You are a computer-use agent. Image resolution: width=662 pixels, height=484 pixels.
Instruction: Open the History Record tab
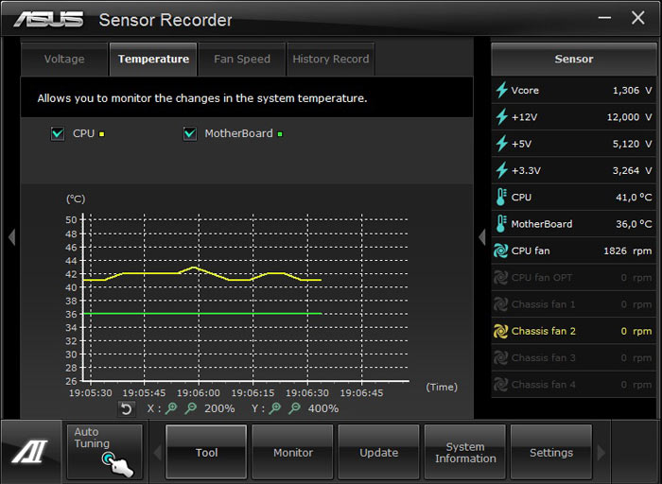click(331, 59)
